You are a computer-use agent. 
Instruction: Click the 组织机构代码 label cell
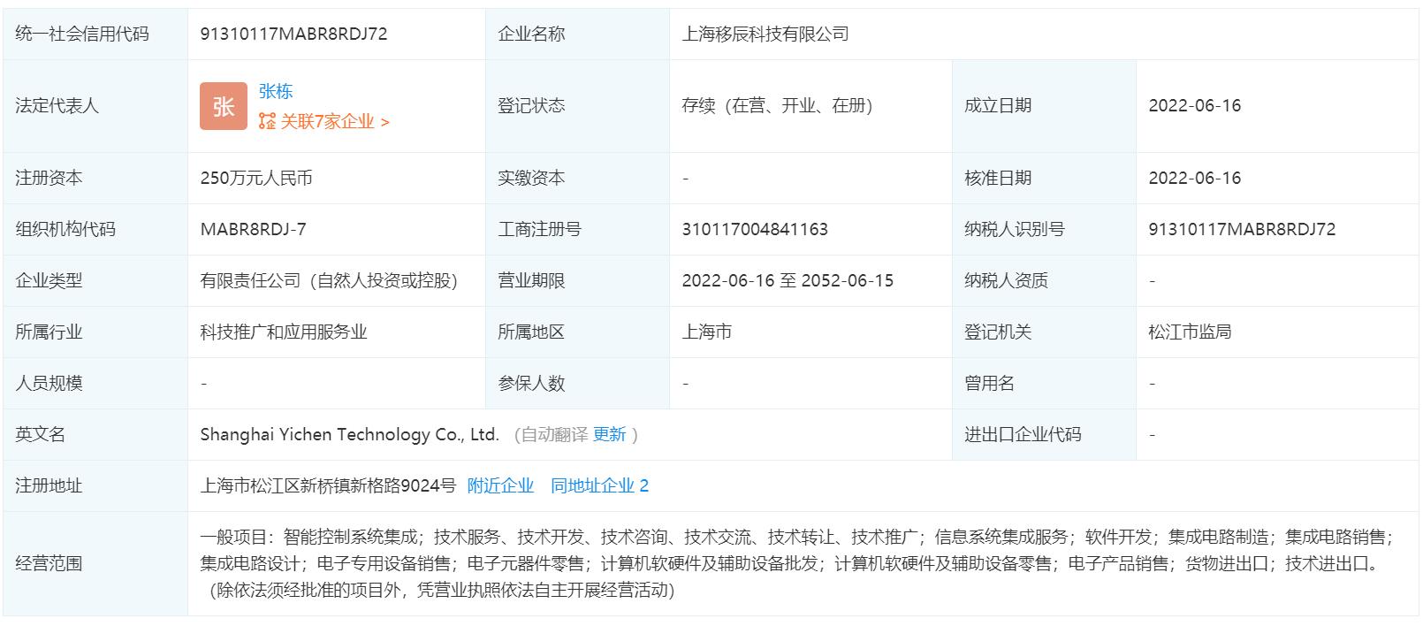pos(95,229)
